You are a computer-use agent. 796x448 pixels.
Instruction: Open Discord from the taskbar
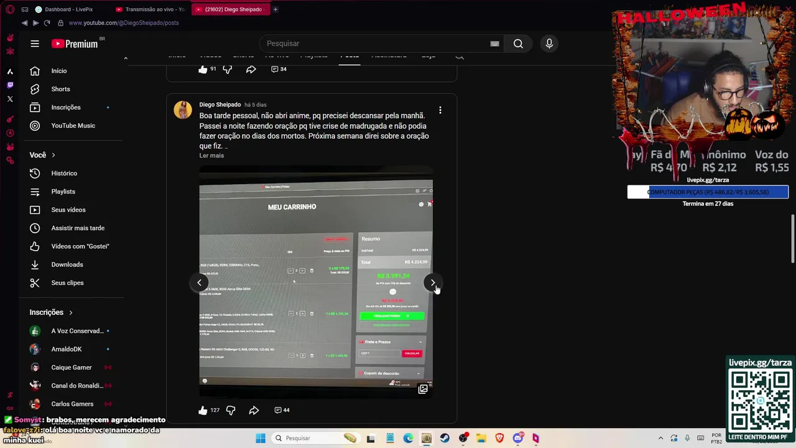[517, 438]
